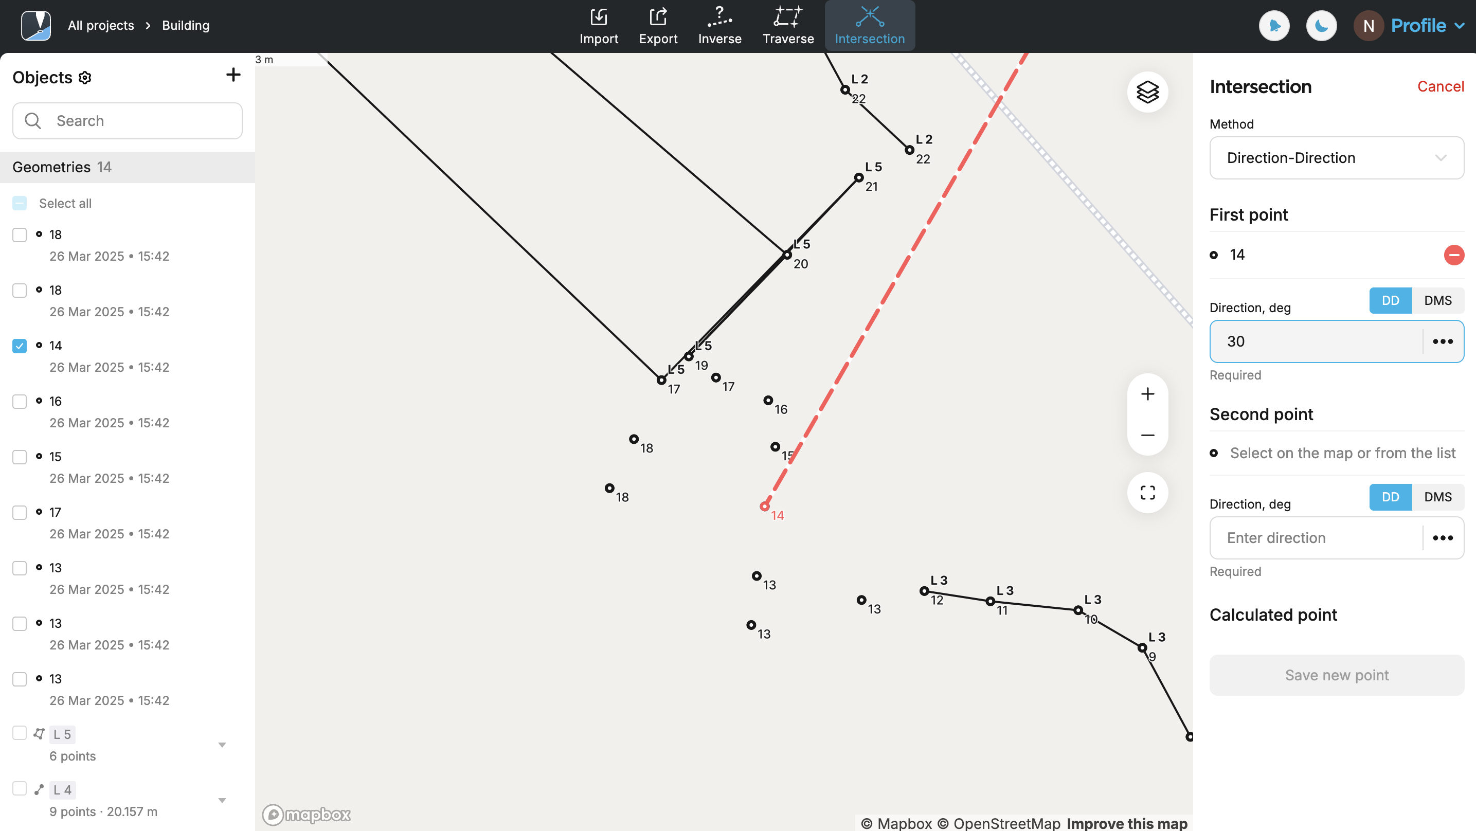Click the L 5 polygon type icon
The image size is (1476, 831).
click(x=39, y=734)
